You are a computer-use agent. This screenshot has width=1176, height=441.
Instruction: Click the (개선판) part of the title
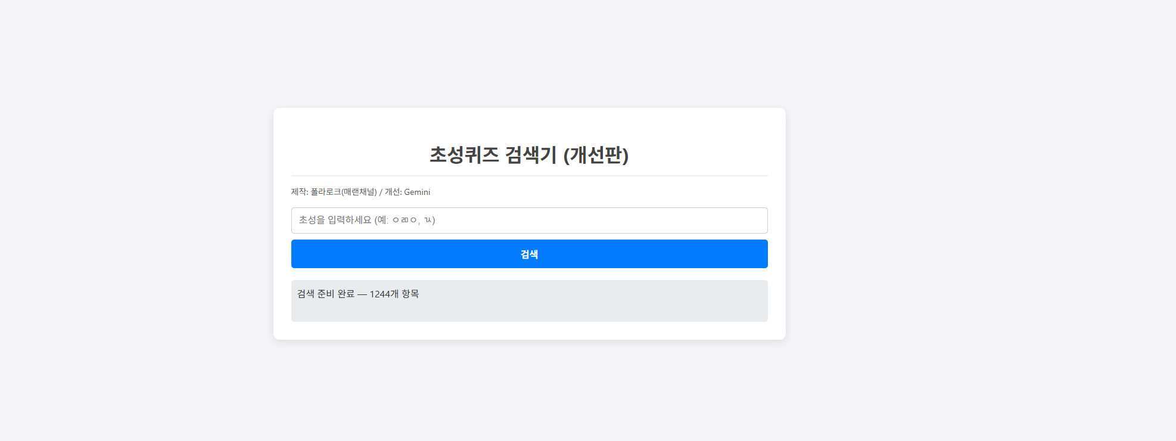596,155
